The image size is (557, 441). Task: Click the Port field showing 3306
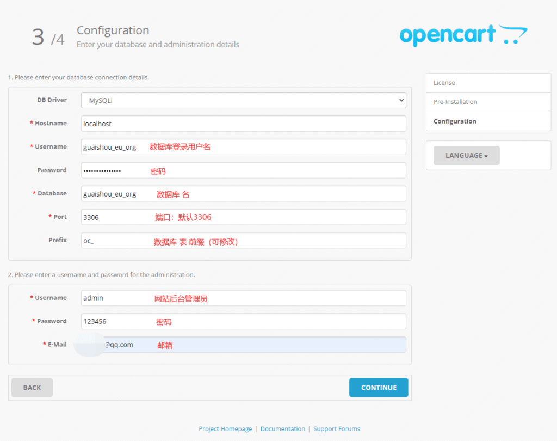pos(243,217)
